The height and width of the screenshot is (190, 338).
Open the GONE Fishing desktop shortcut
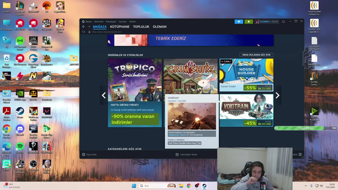point(33,44)
